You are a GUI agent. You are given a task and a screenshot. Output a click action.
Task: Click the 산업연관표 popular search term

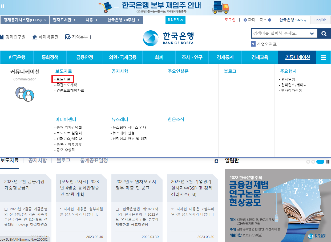tap(267, 44)
